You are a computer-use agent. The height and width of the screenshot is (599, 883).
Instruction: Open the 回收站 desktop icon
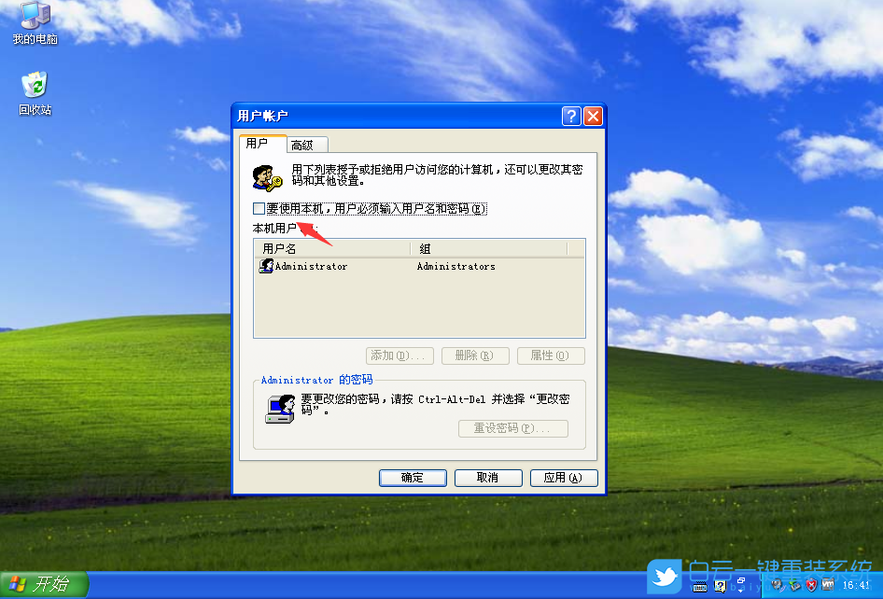coord(34,89)
